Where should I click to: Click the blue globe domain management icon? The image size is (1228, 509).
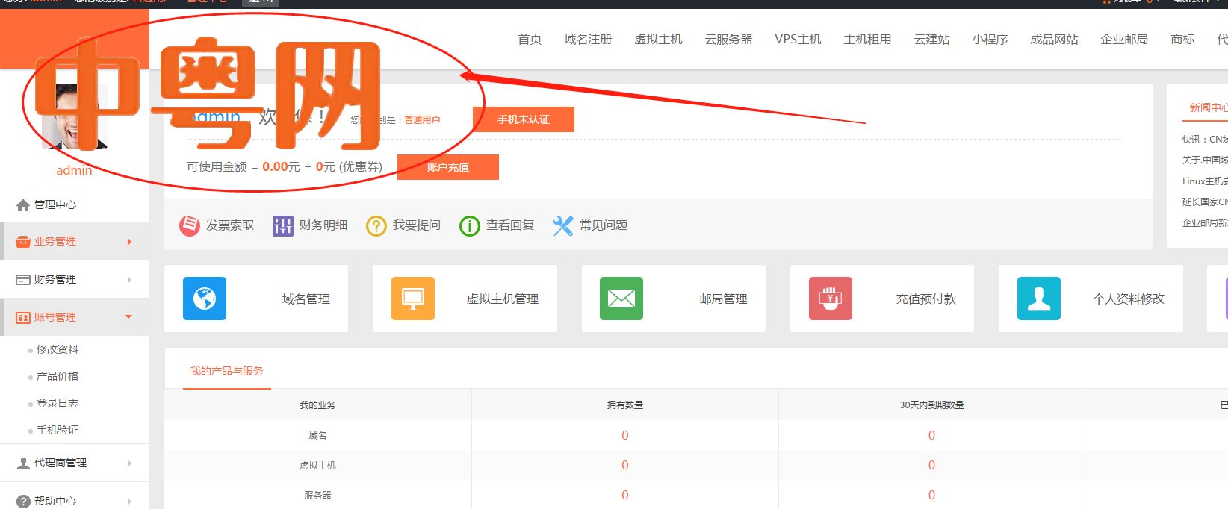point(205,299)
